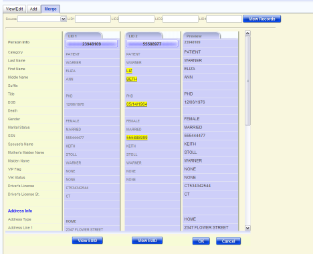Image resolution: width=313 pixels, height=254 pixels.
Task: Click the LID1 input field
Action: 93,19
